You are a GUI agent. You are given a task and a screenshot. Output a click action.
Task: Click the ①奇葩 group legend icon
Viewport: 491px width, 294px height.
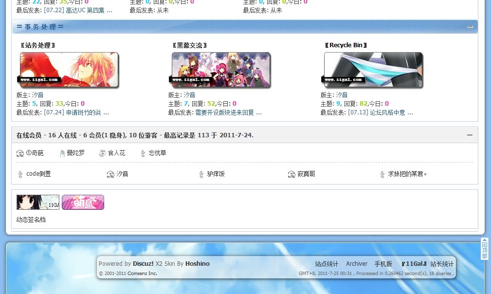pyautogui.click(x=20, y=153)
